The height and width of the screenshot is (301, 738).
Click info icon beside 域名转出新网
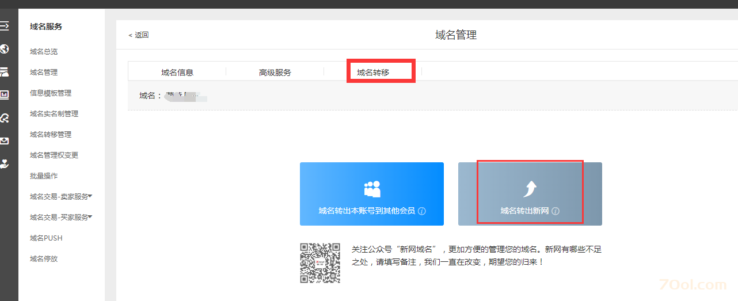coord(556,211)
